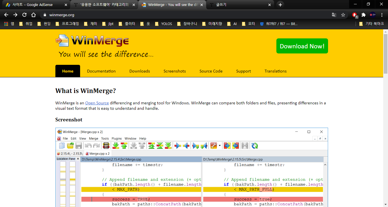Expand the wrench dropdown arrow in screenshot toolbar
388x207 pixels.
pos(220,146)
